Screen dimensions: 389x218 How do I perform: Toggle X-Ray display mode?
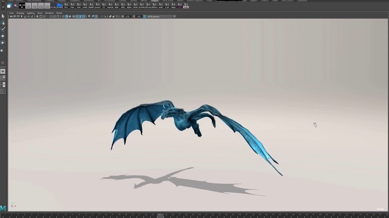coord(110,16)
